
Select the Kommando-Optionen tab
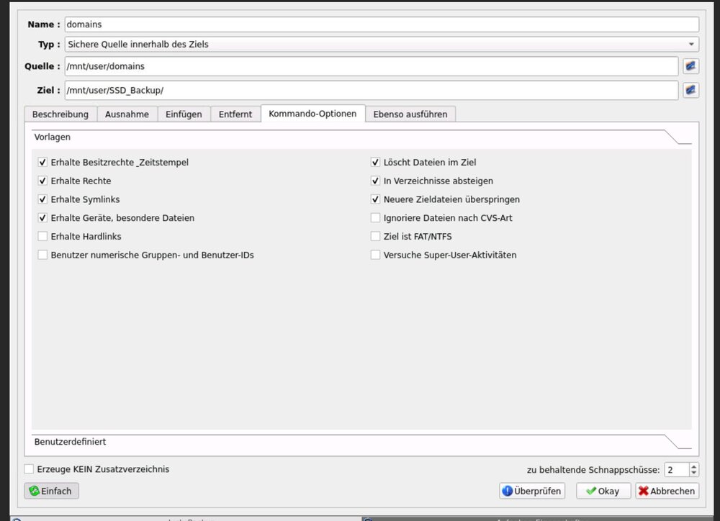(x=312, y=114)
